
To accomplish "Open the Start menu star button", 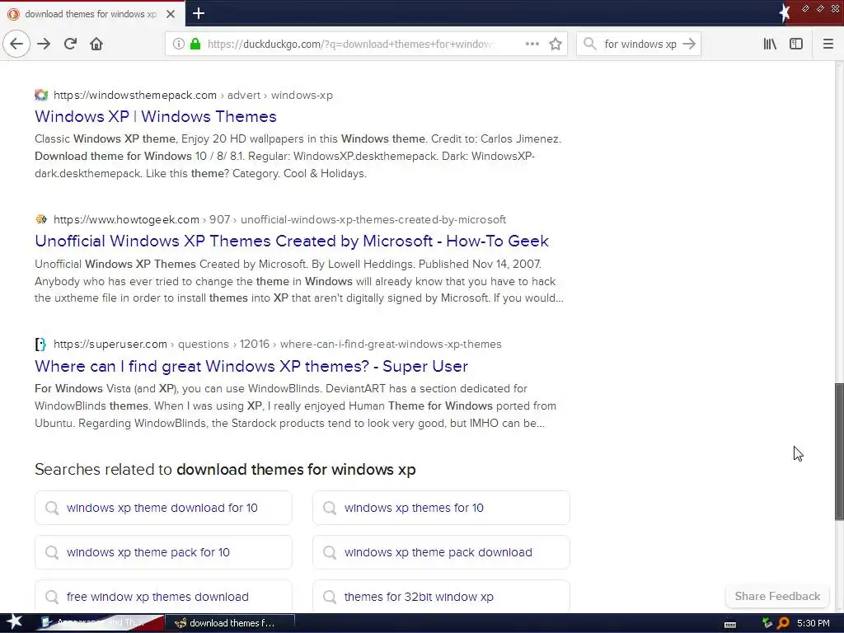I will [14, 623].
